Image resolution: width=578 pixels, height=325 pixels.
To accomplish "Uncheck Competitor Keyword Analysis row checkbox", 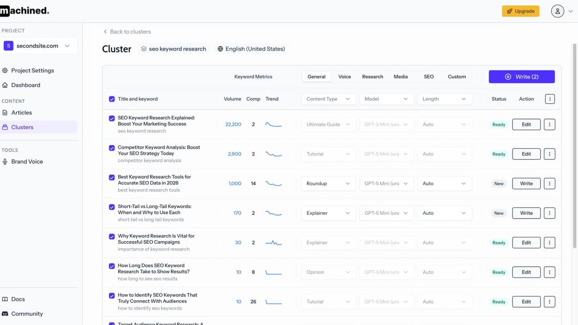I will click(112, 148).
